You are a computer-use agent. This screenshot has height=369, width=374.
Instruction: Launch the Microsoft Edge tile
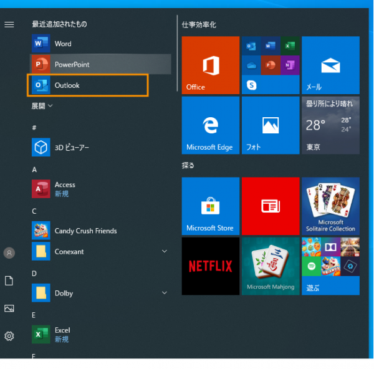211,125
